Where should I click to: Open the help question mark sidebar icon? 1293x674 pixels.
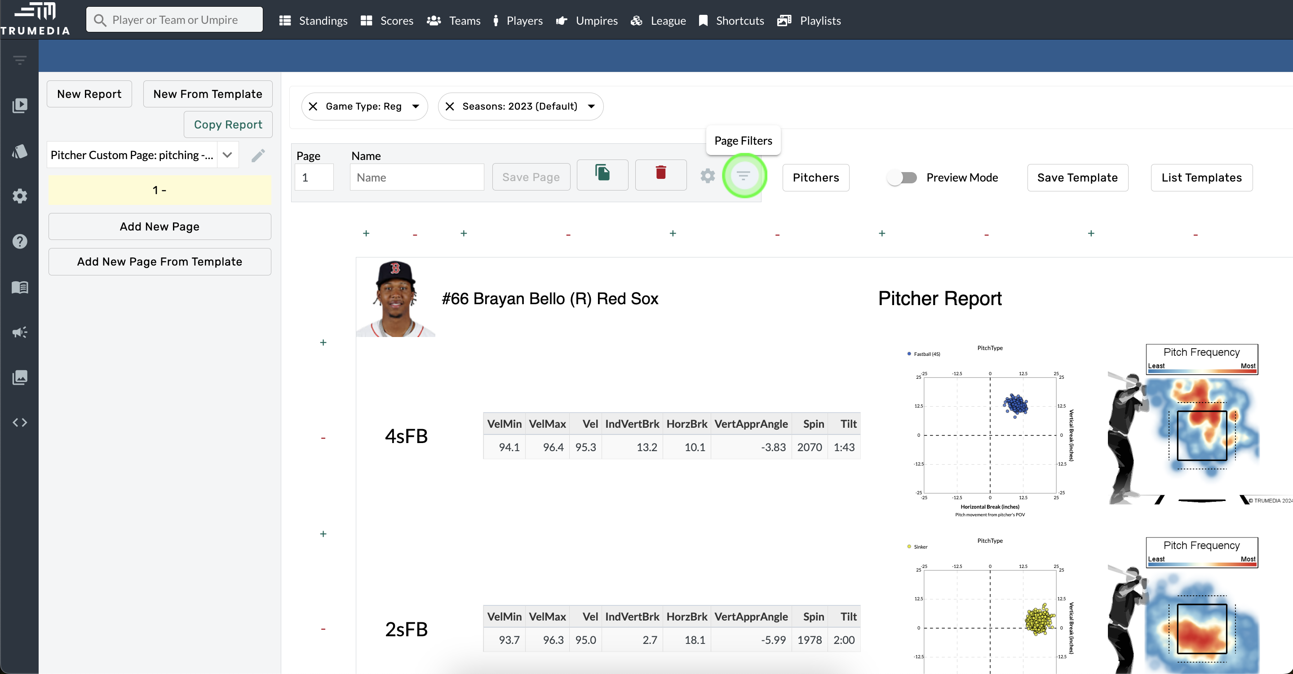[x=20, y=241]
